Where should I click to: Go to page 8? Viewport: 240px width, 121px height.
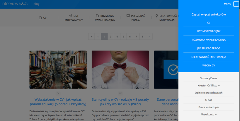coord(143,37)
